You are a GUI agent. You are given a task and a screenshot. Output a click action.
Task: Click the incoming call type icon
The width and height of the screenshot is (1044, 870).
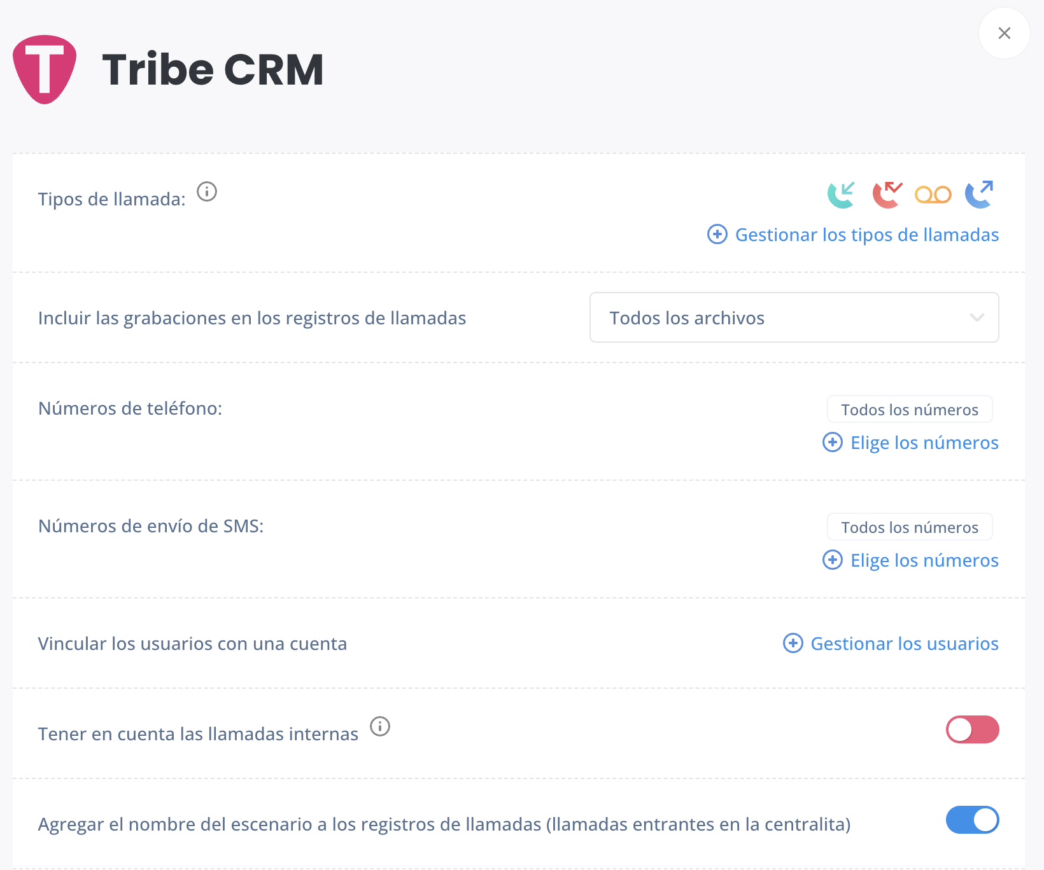click(842, 195)
